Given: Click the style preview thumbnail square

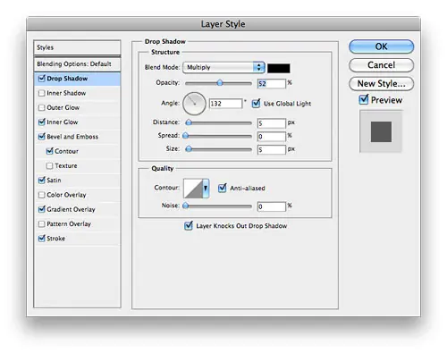Looking at the screenshot, I should (x=381, y=131).
